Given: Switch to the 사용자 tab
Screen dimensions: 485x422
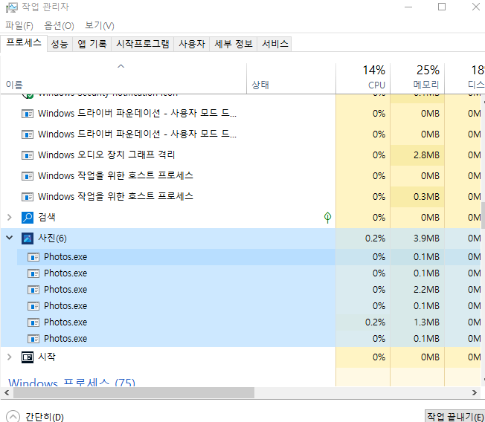Looking at the screenshot, I should pyautogui.click(x=192, y=44).
